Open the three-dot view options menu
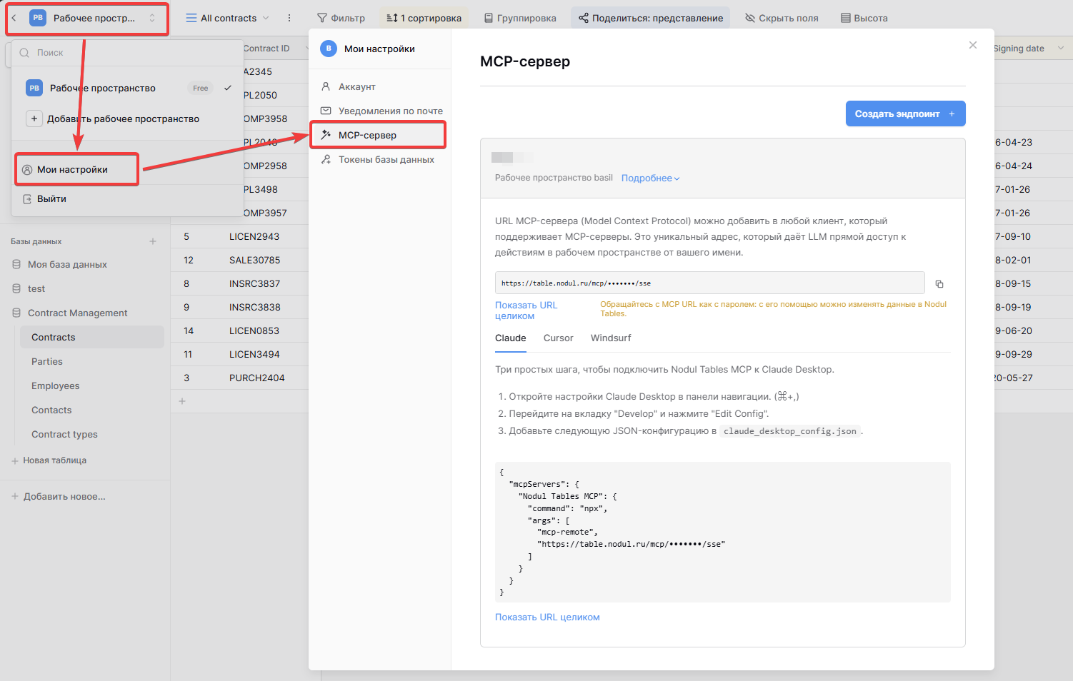Viewport: 1073px width, 681px height. point(289,18)
